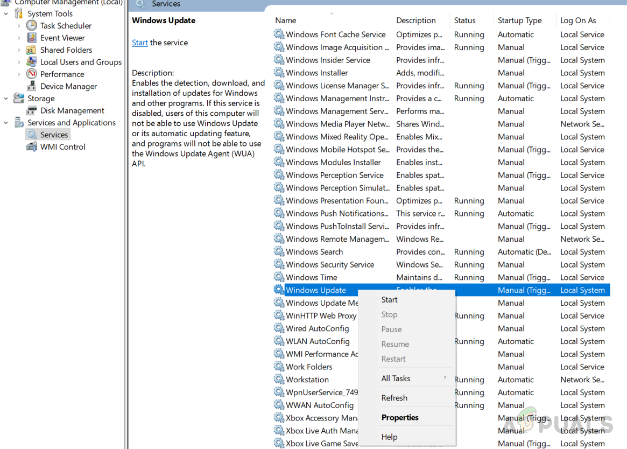Open the All Tasks submenu
627x449 pixels.
click(396, 378)
